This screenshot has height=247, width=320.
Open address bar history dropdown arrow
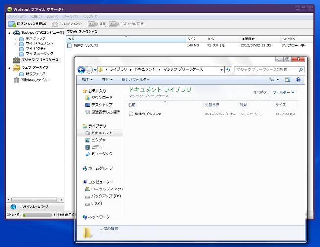tap(221, 70)
